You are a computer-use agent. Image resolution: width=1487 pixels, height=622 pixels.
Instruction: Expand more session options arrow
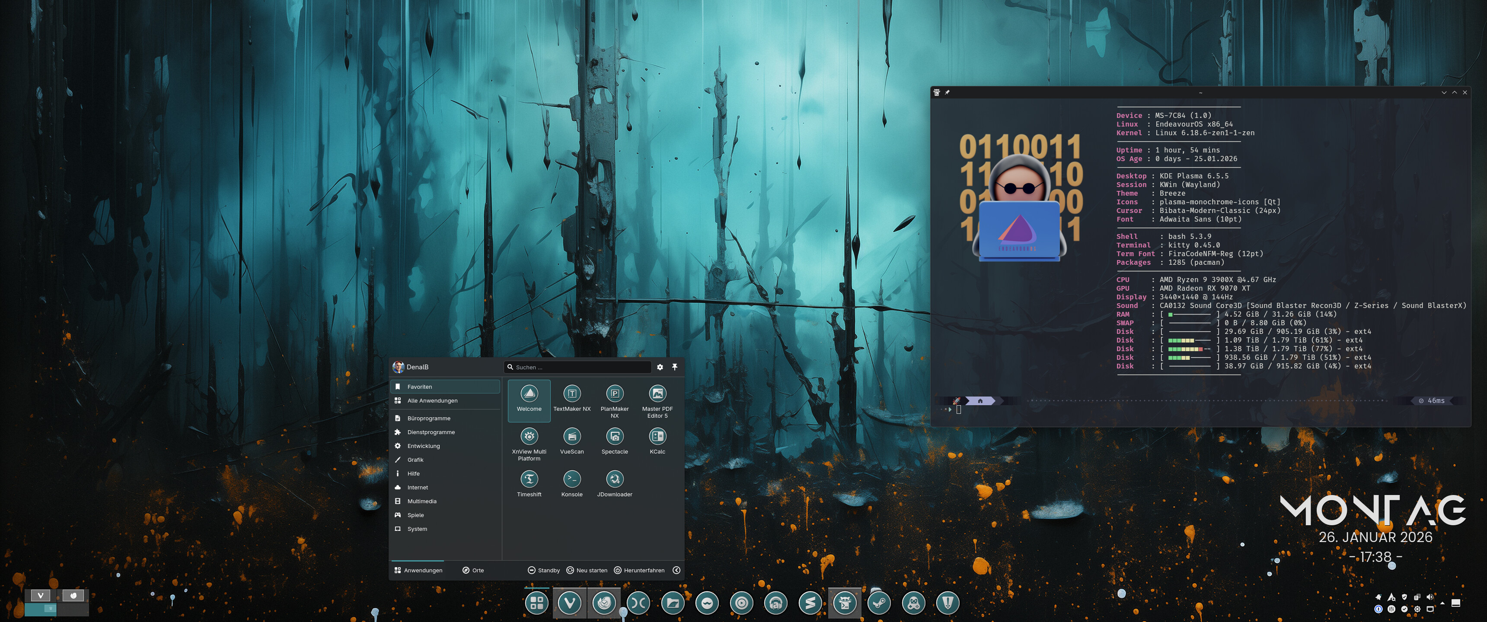pyautogui.click(x=676, y=570)
